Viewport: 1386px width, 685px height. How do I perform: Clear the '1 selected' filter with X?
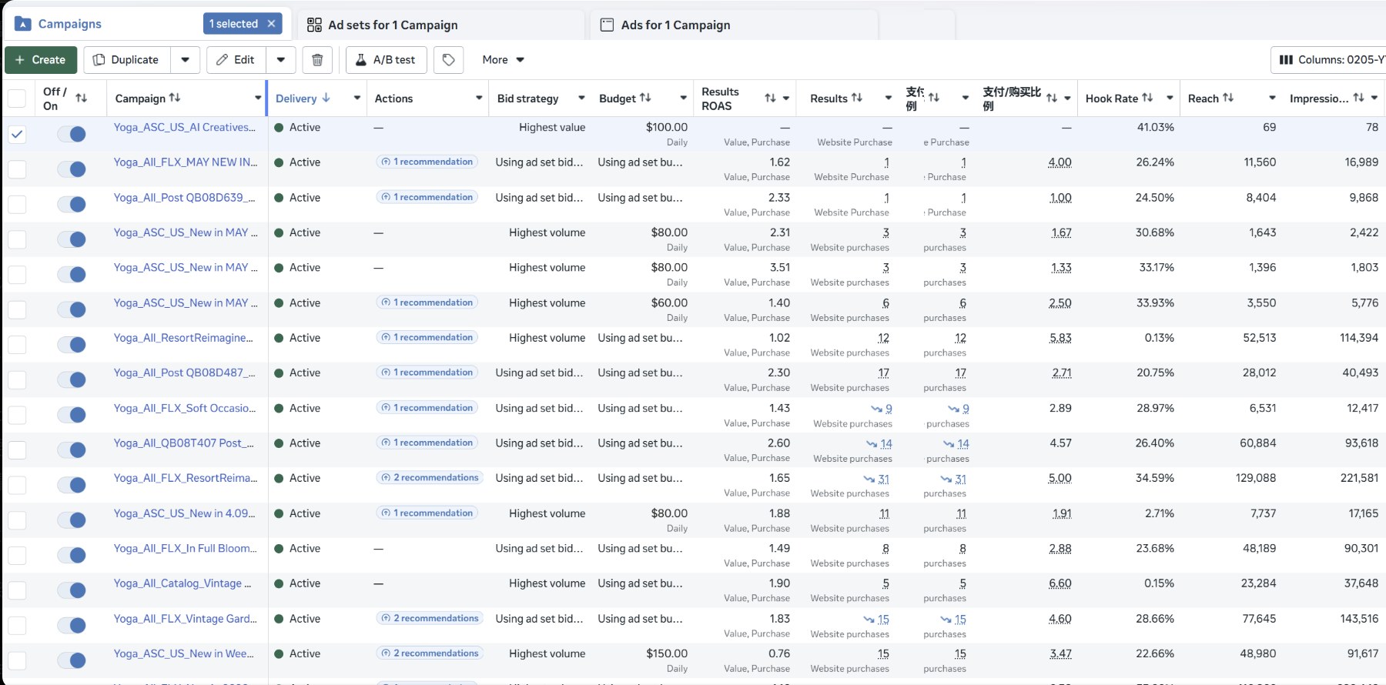271,24
